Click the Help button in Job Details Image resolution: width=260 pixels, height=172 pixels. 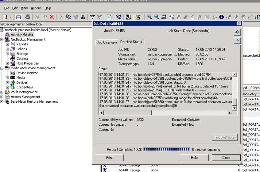click(194, 158)
